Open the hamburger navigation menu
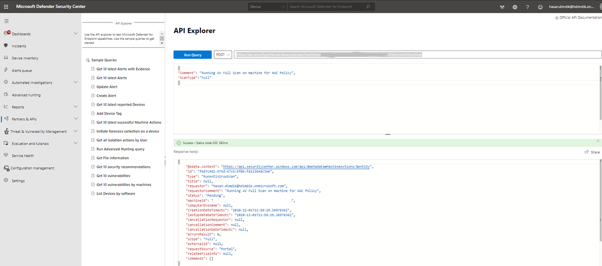The image size is (602, 266). pos(6,21)
